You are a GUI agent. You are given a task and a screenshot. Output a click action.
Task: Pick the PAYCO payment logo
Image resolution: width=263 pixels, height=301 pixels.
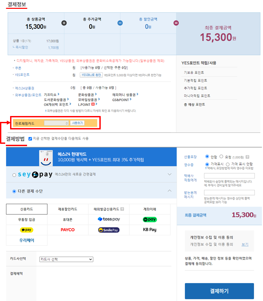[68, 230]
